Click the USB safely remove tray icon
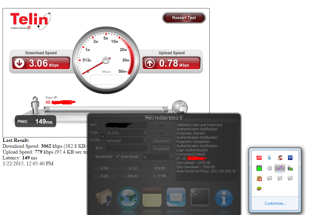Screen dimensions: 331x215 (290, 168)
